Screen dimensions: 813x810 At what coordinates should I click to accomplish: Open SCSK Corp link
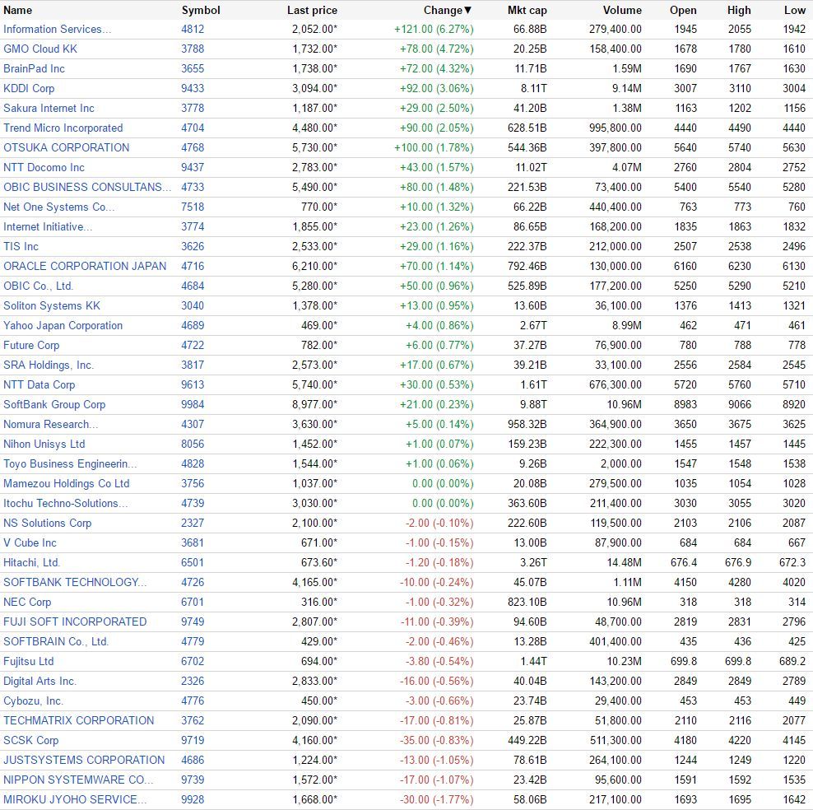tap(30, 740)
